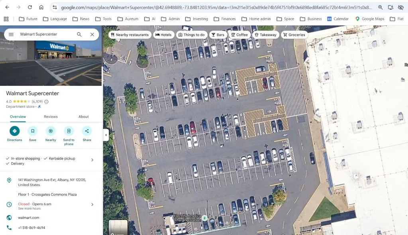The image size is (408, 235).
Task: Click the Electrify America charging station marker
Action: point(205,218)
